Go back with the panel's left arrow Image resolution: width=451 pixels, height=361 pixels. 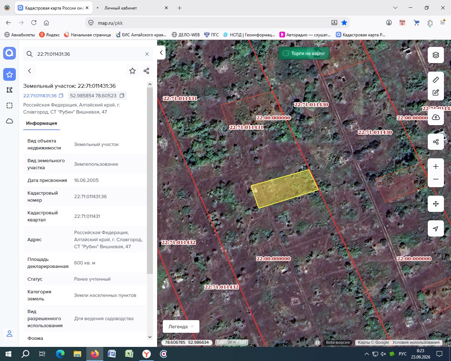tap(30, 71)
